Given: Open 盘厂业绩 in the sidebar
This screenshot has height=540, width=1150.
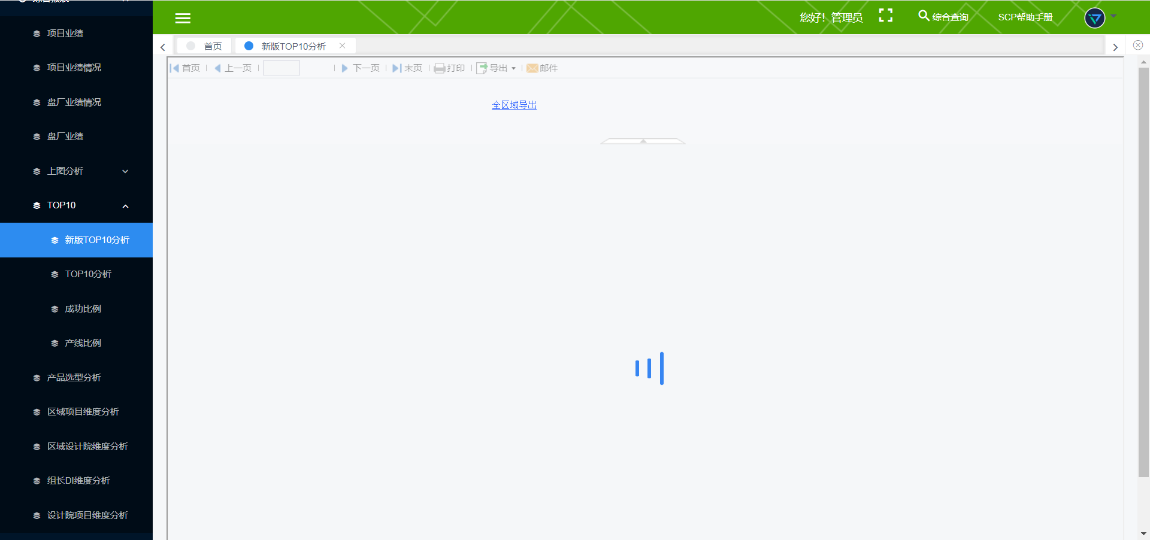Looking at the screenshot, I should [65, 136].
